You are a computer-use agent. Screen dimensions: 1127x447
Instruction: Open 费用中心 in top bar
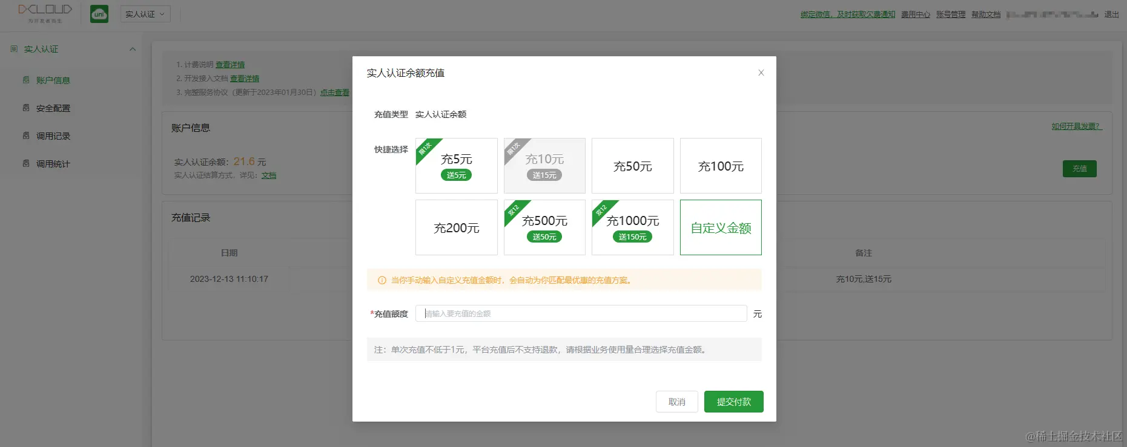click(x=916, y=15)
